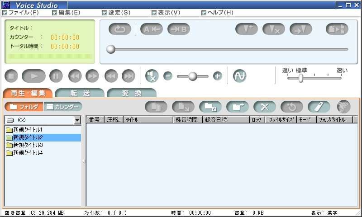Click the dragon voice recognition icon
Image resolution: width=362 pixels, height=217 pixels.
pyautogui.click(x=344, y=107)
